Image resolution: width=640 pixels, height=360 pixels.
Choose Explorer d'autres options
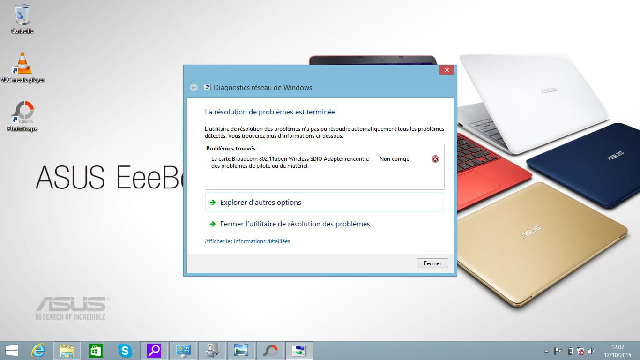coord(324,202)
